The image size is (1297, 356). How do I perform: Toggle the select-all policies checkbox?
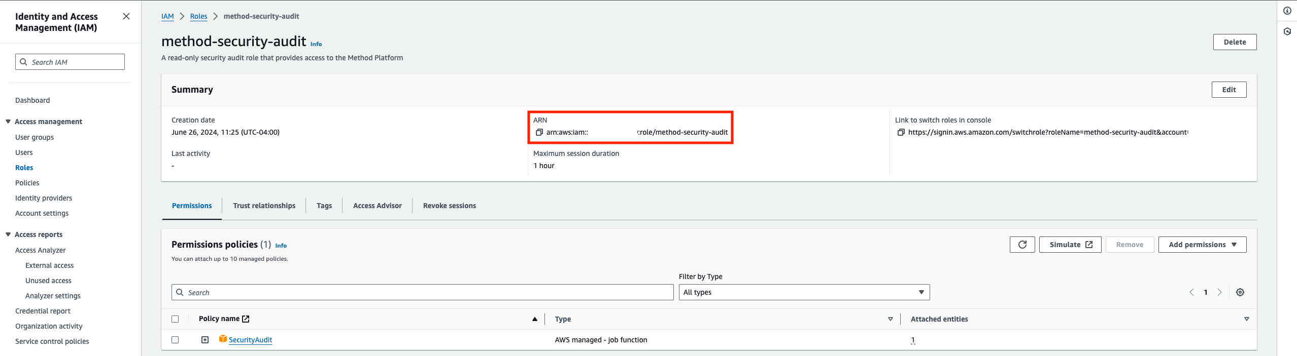click(175, 319)
